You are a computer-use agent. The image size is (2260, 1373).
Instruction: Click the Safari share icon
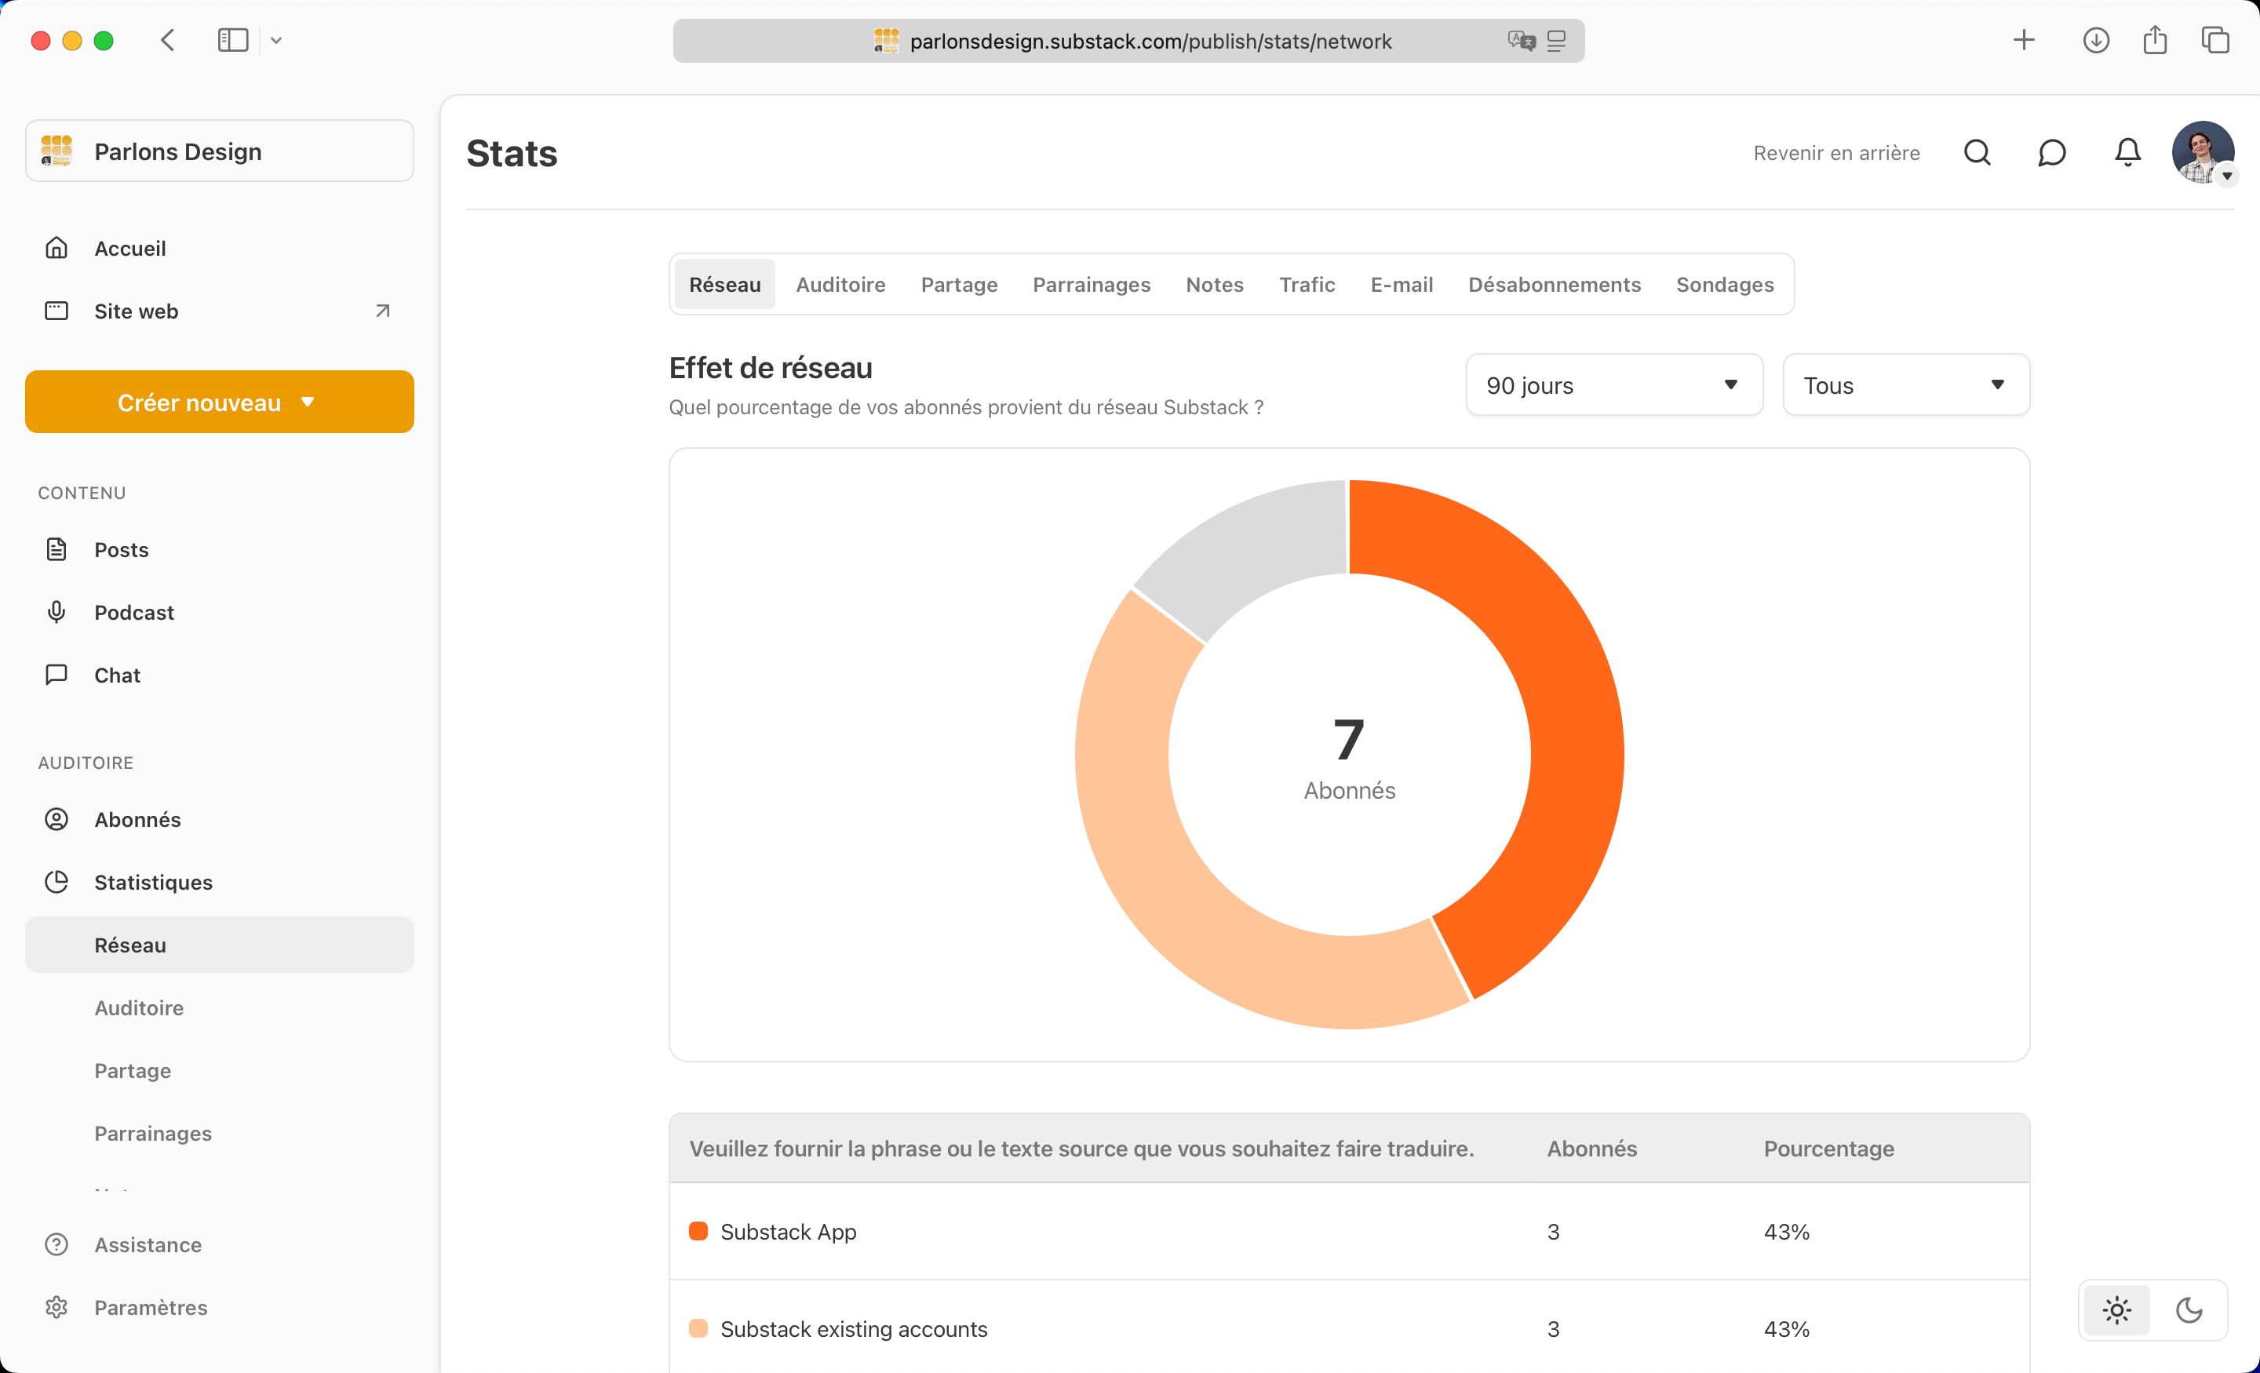[2155, 39]
